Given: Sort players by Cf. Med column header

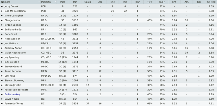Looking at the screenshot, I should pos(211,2).
